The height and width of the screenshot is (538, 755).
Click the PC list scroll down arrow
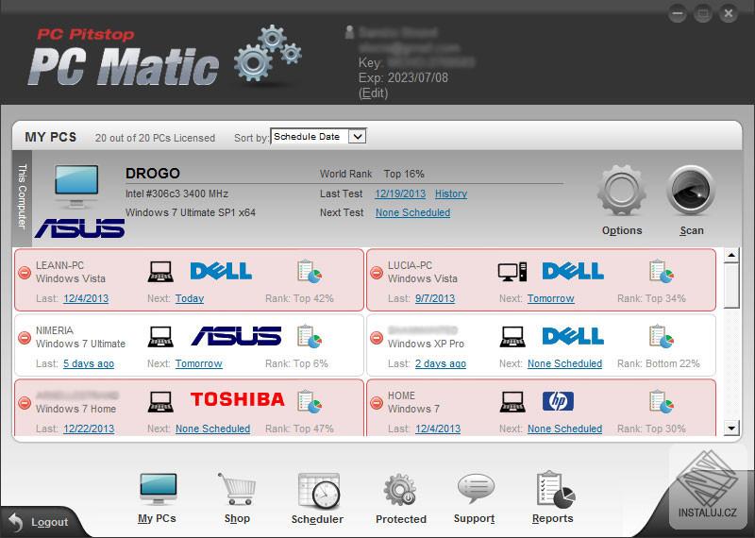(731, 428)
